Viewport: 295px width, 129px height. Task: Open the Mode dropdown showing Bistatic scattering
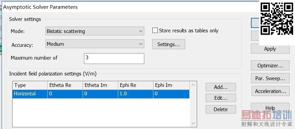click(x=94, y=31)
